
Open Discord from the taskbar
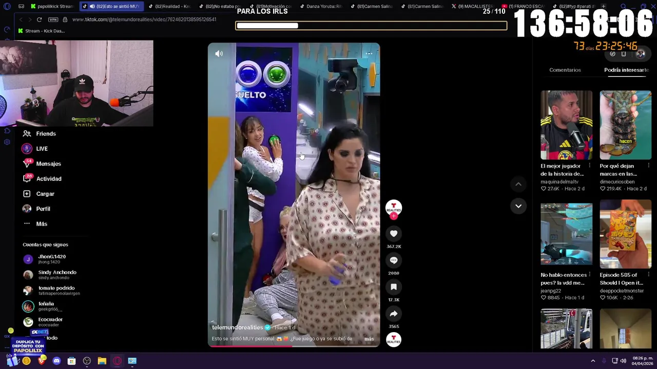tap(56, 361)
